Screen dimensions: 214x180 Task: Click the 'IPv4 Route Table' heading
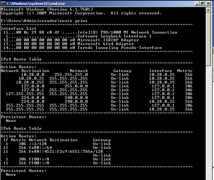click(x=21, y=59)
